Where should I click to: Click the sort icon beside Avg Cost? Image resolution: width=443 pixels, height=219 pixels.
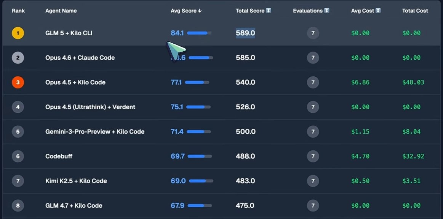point(378,11)
